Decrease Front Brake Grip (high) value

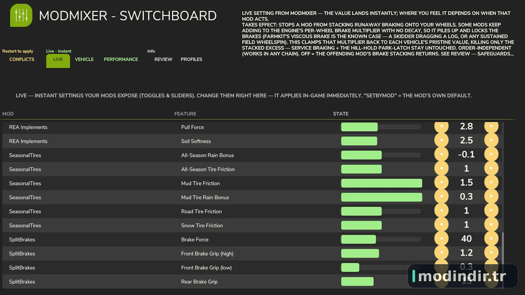[441, 253]
